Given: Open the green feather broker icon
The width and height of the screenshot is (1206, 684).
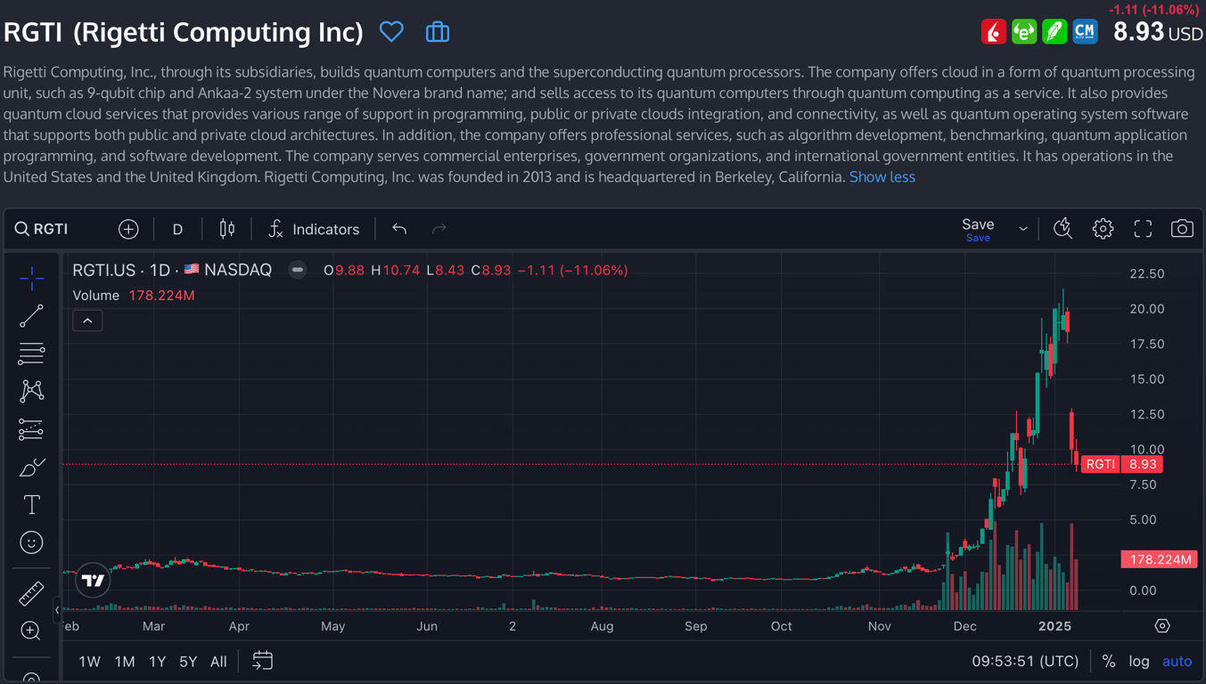Looking at the screenshot, I should coord(1054,32).
